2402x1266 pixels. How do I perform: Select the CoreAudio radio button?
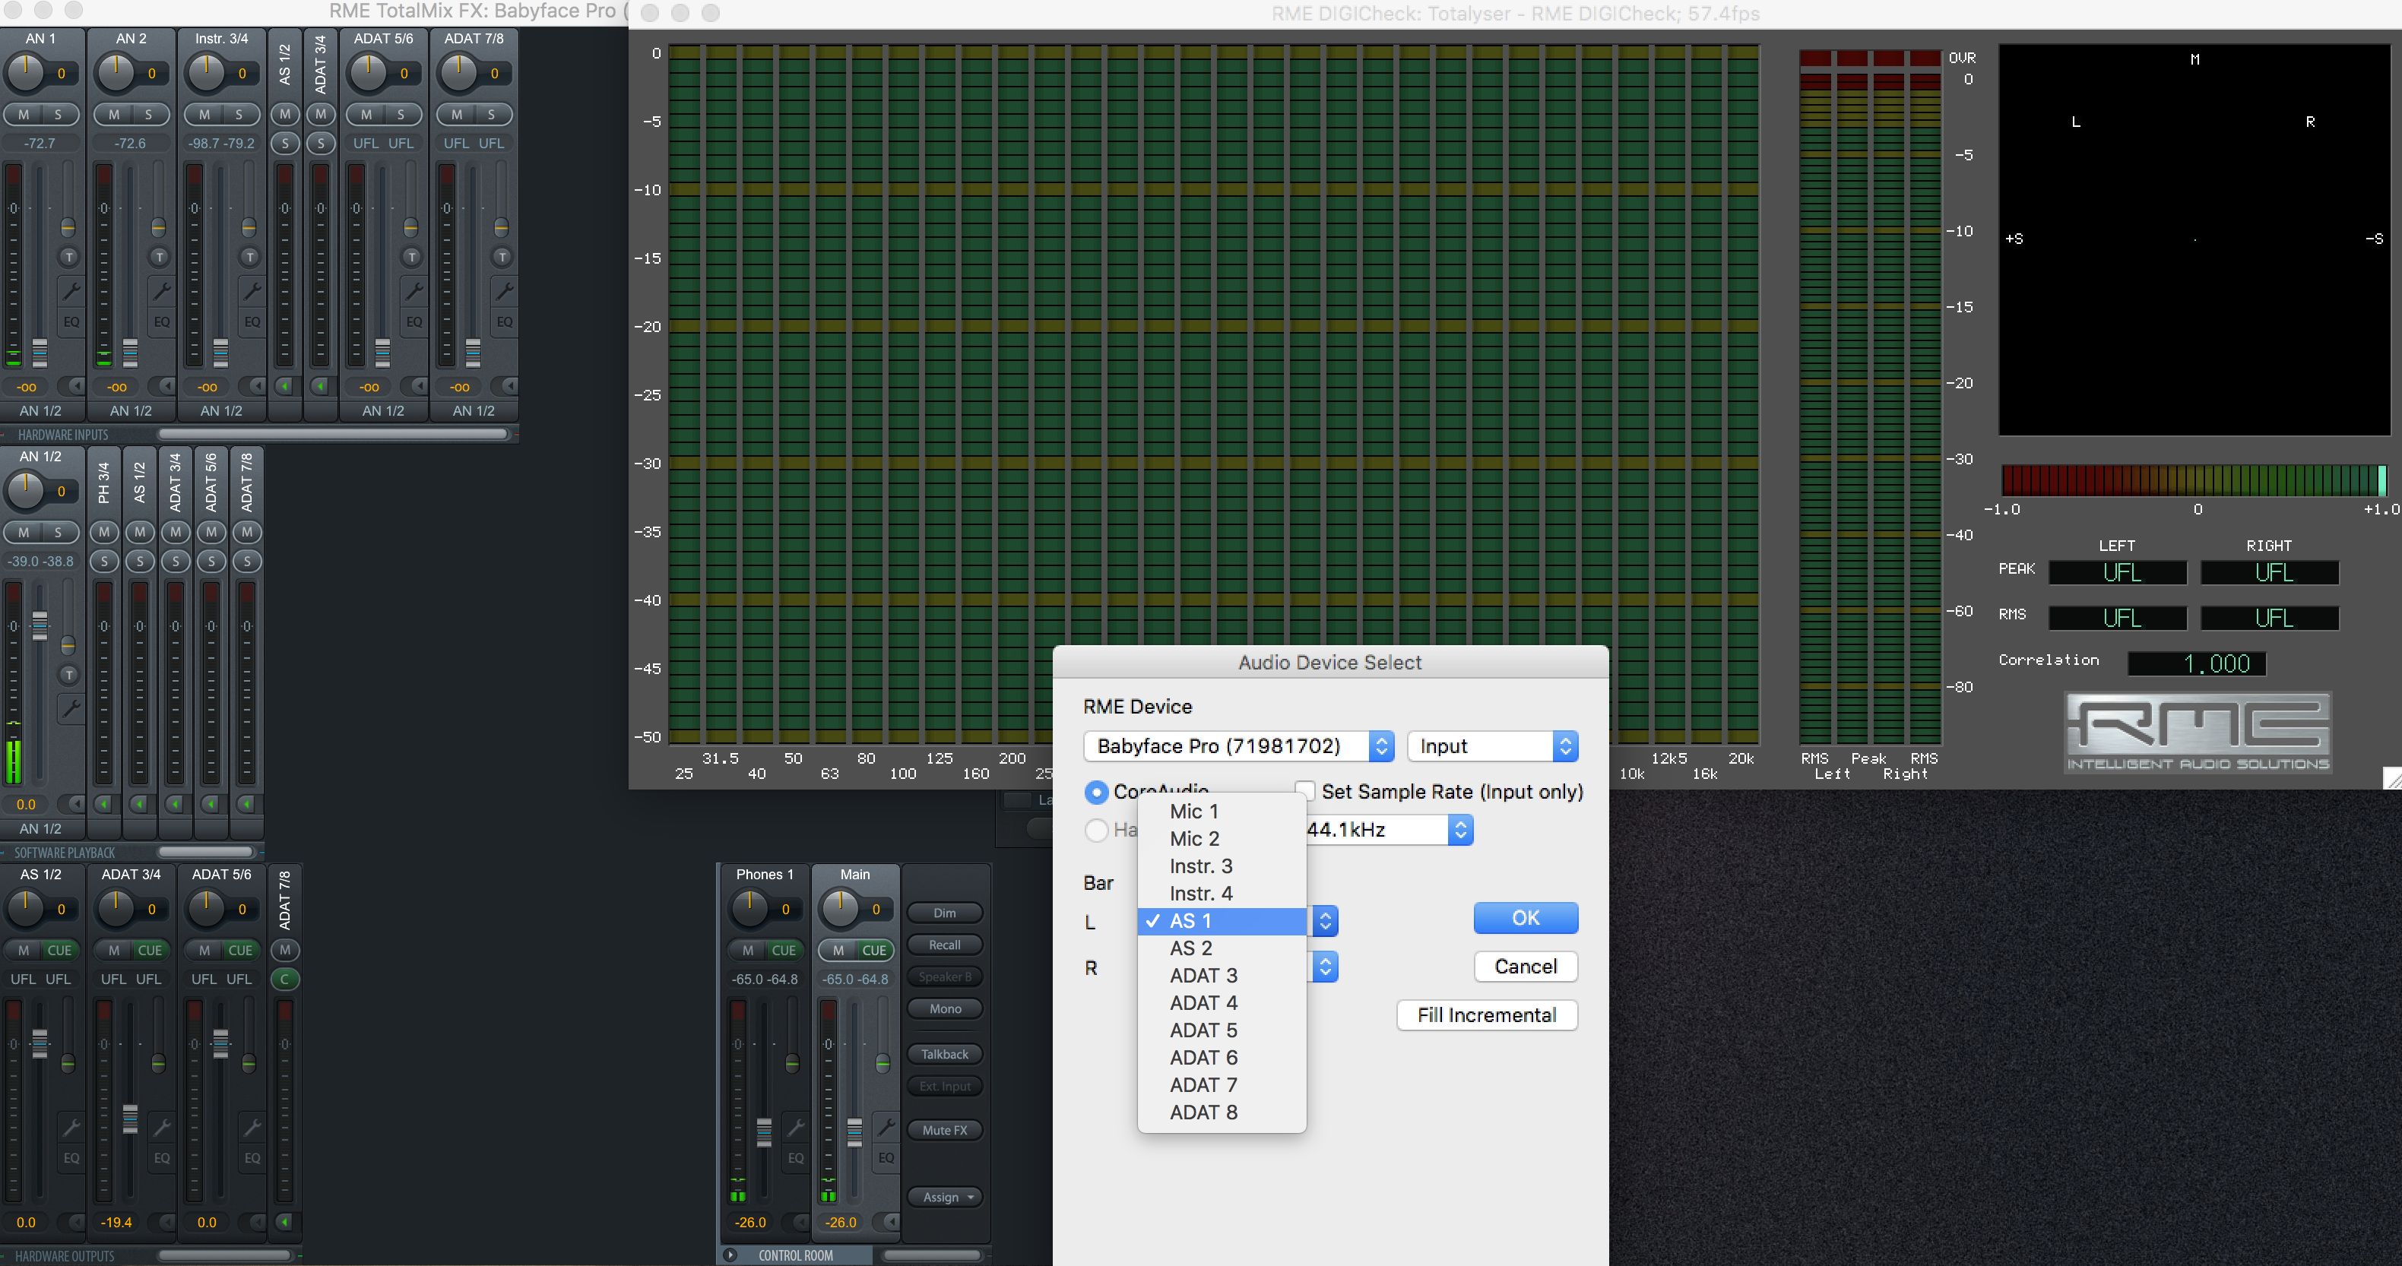(1097, 793)
